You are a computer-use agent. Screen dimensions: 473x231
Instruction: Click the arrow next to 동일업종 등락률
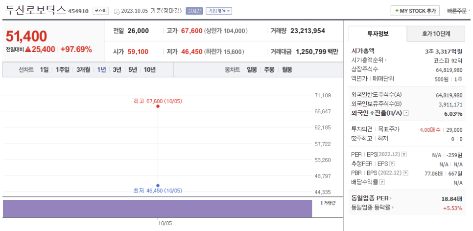(394, 208)
